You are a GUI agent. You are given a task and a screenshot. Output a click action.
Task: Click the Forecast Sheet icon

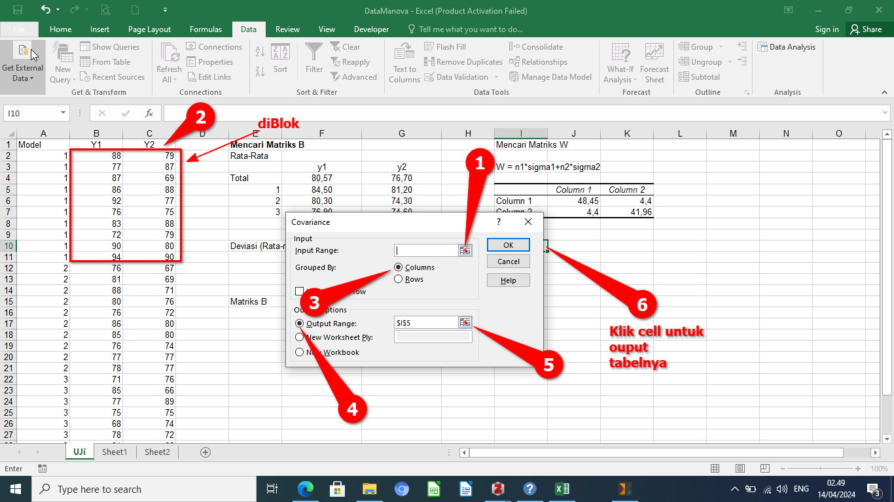pos(654,54)
